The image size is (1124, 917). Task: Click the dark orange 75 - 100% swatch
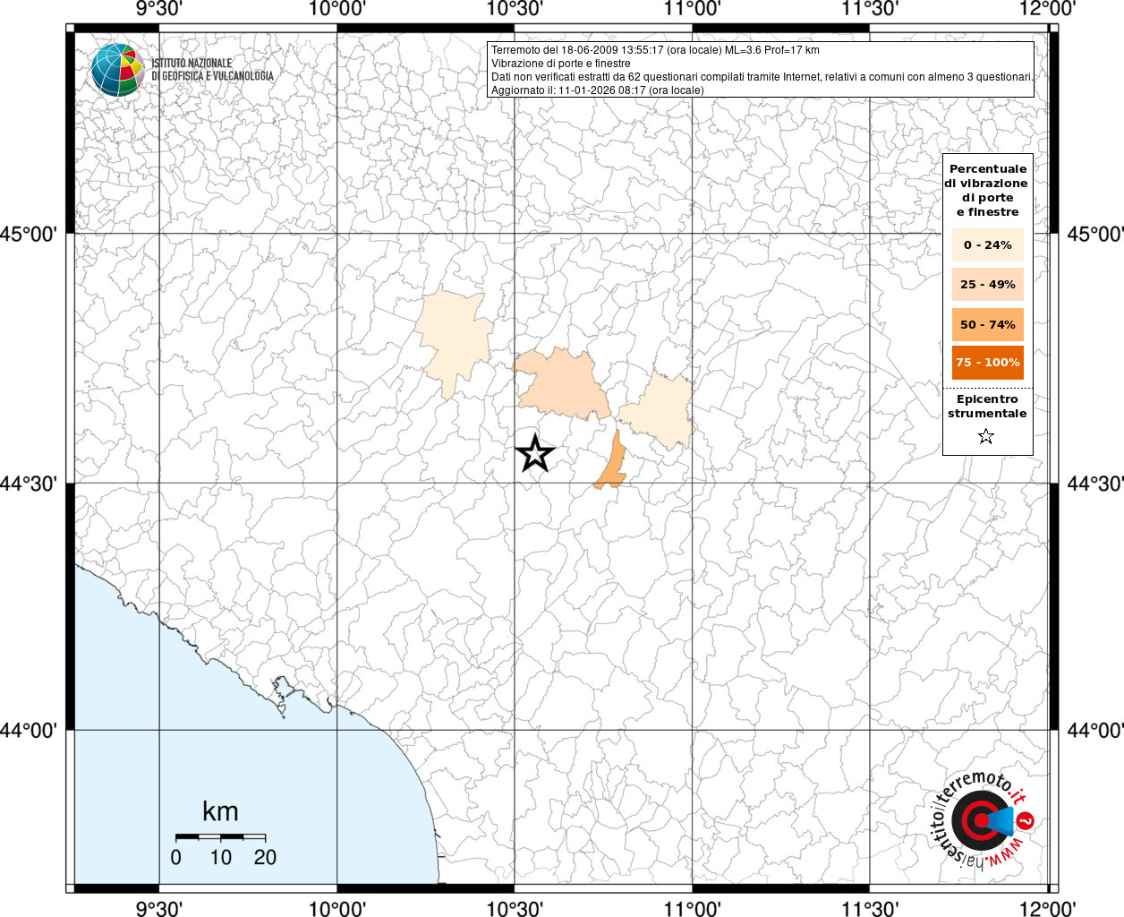coord(987,363)
